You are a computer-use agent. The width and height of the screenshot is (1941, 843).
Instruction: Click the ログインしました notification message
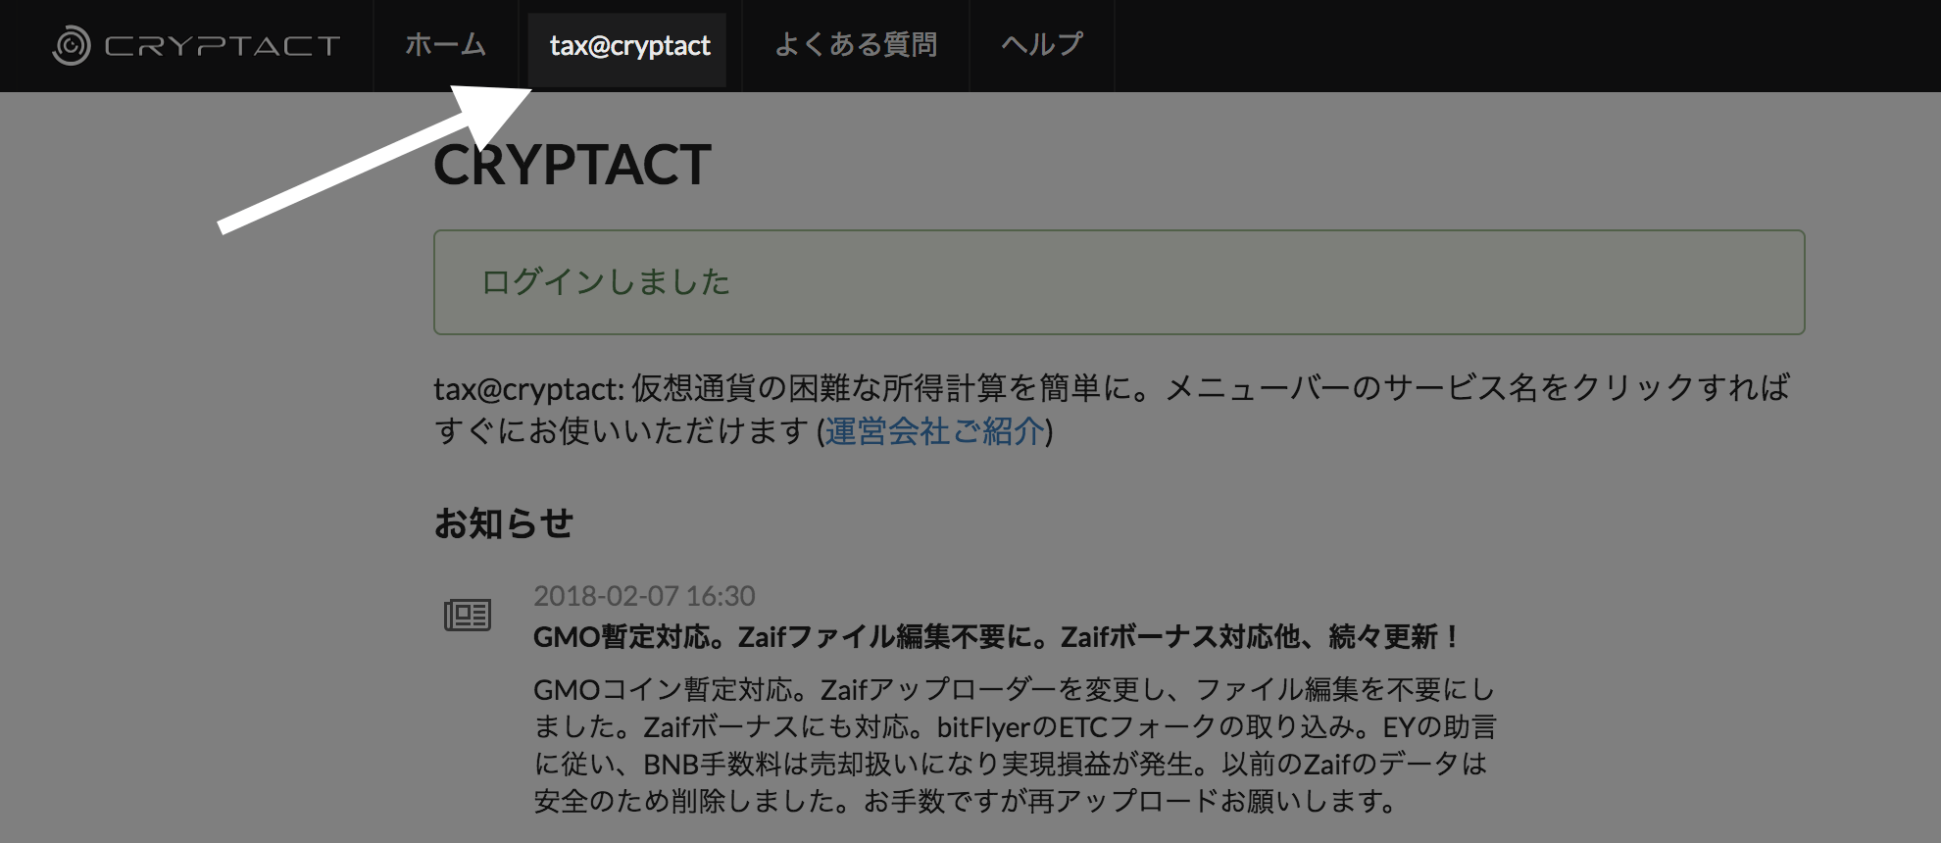pos(1119,282)
